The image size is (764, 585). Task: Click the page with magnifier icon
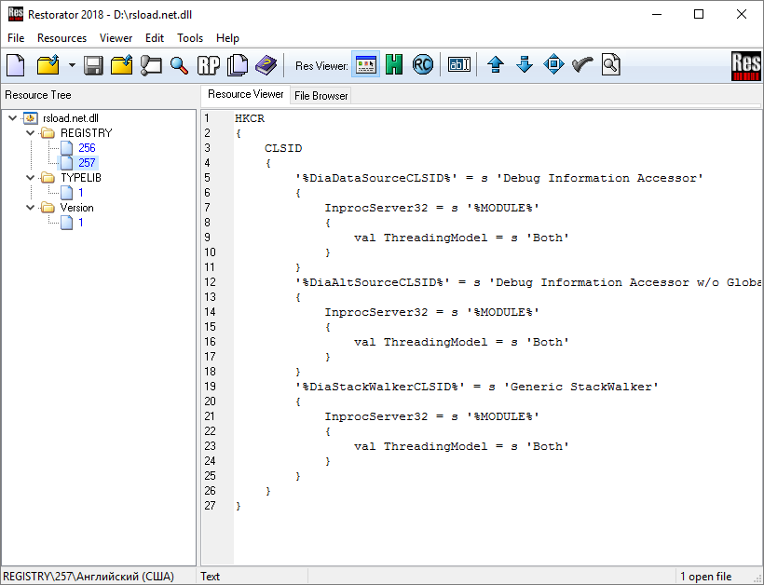coord(610,64)
